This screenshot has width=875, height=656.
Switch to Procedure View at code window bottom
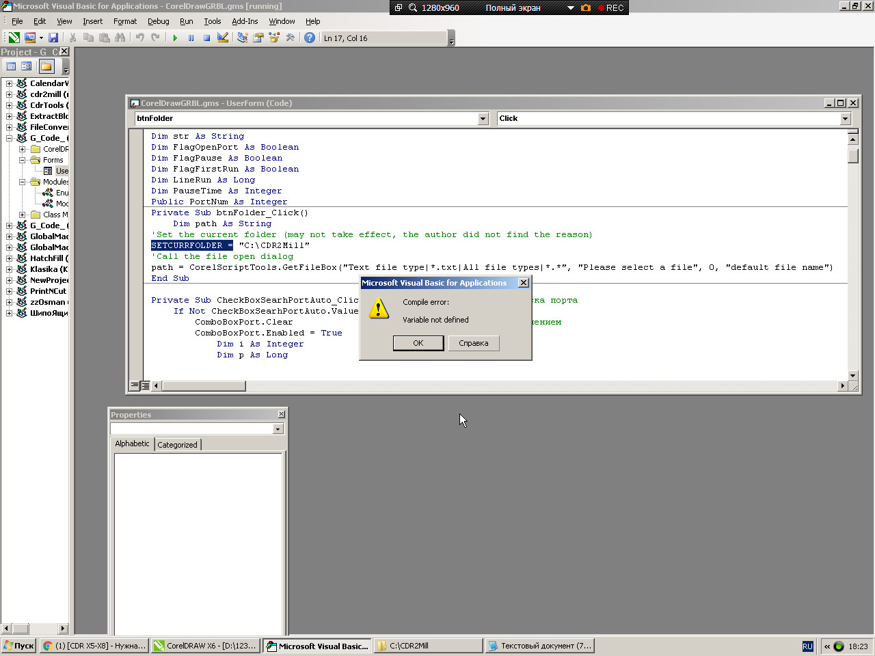(x=135, y=386)
